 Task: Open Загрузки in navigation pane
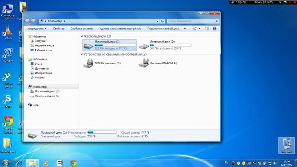coord(40,41)
